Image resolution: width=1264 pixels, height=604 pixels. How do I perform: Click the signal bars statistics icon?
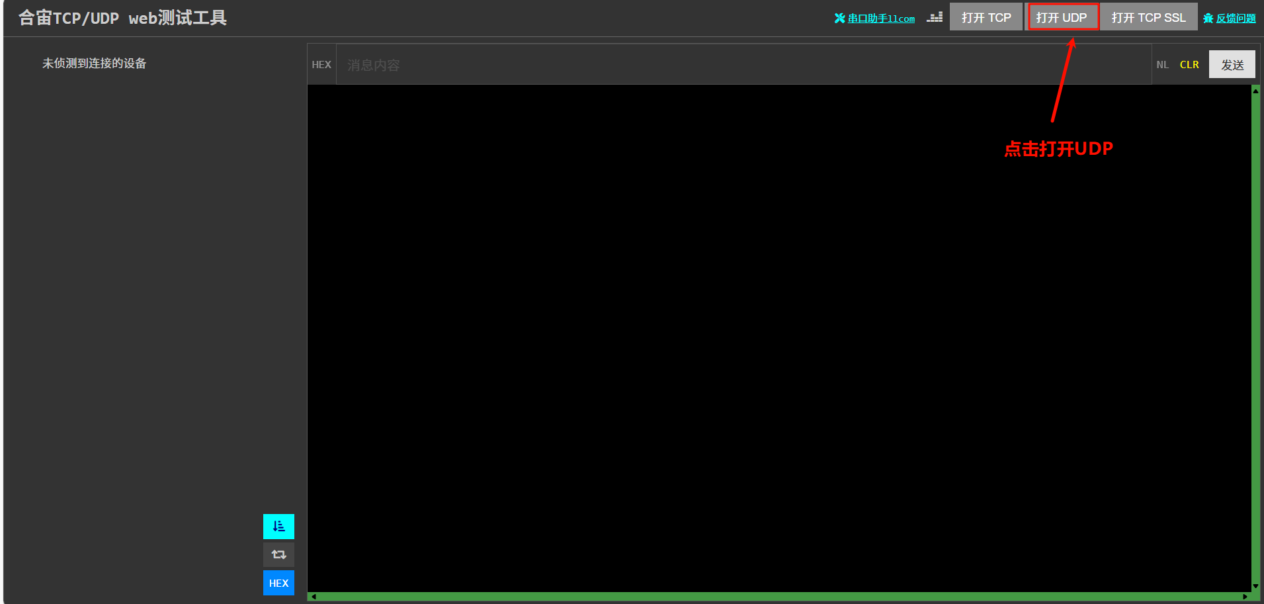[x=935, y=17]
